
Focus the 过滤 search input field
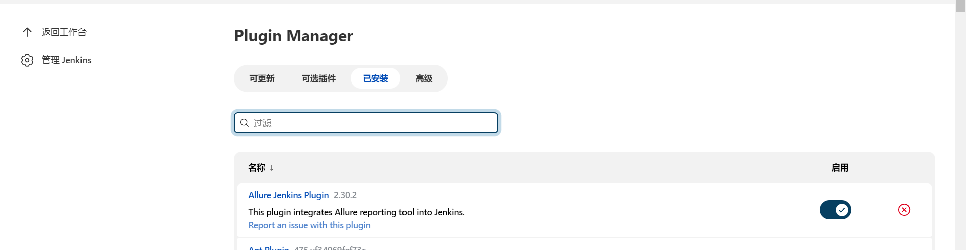point(372,123)
